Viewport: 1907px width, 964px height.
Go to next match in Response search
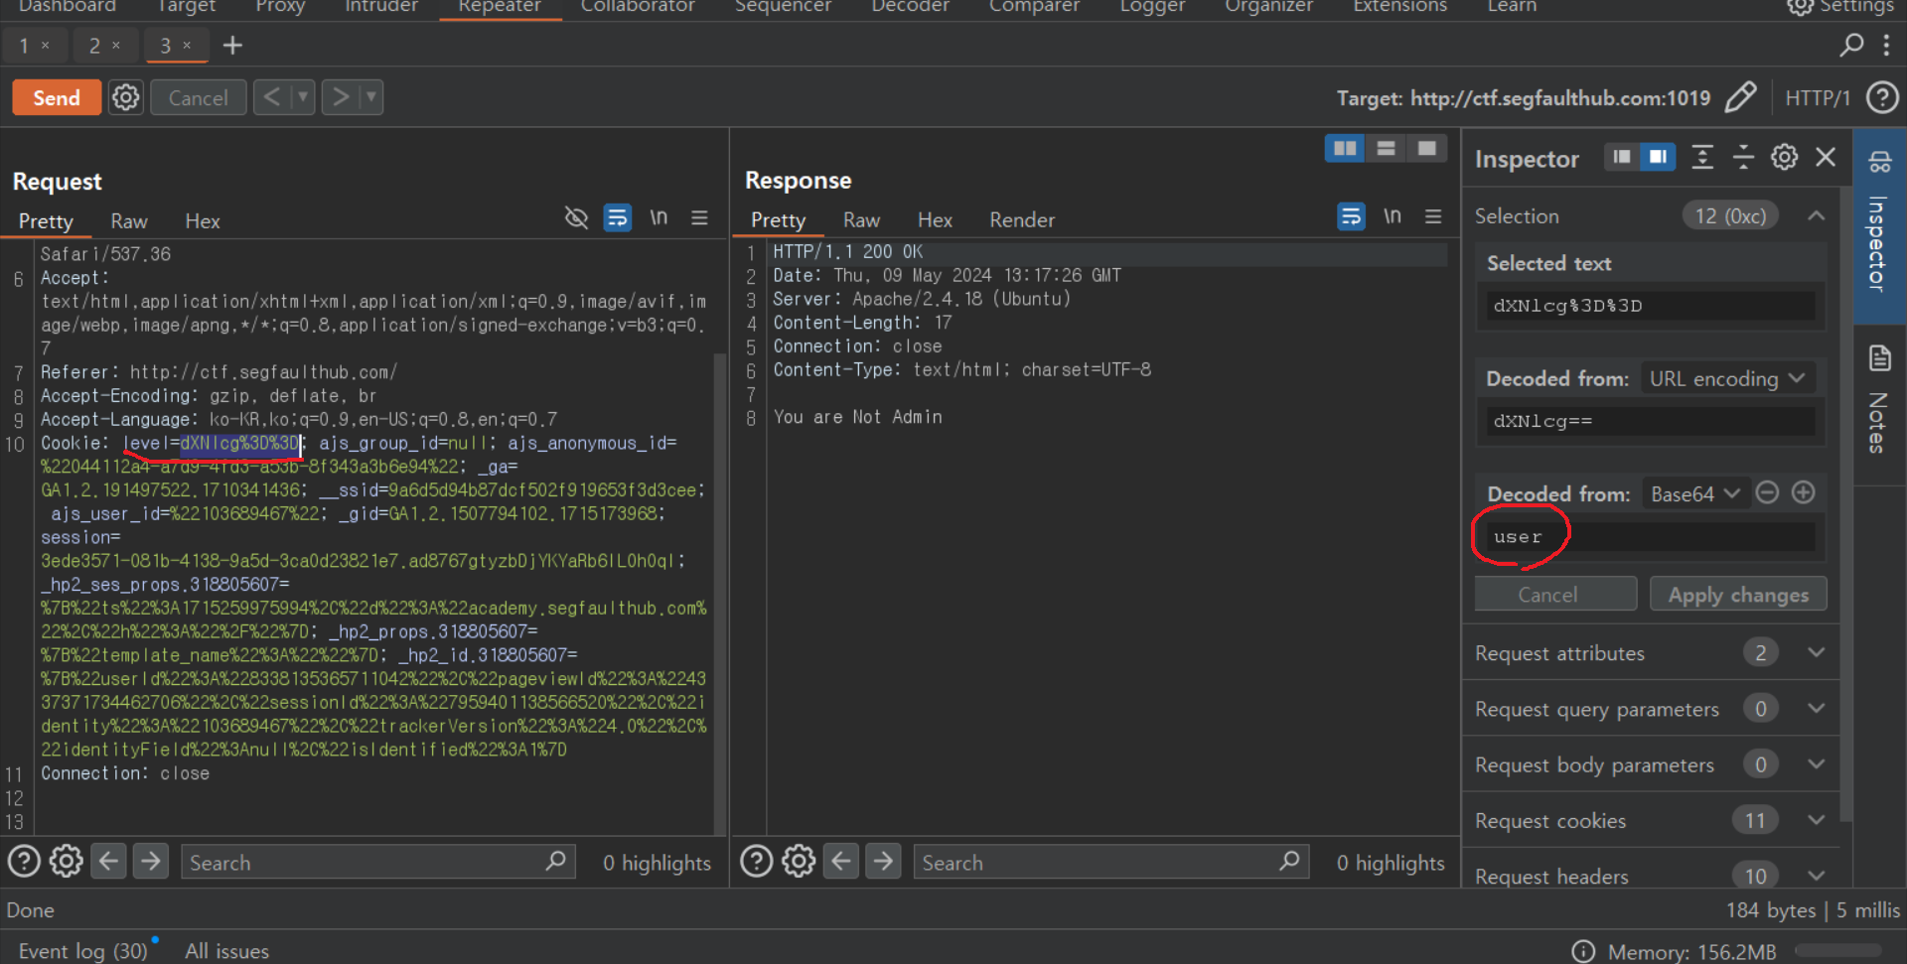[x=883, y=861]
